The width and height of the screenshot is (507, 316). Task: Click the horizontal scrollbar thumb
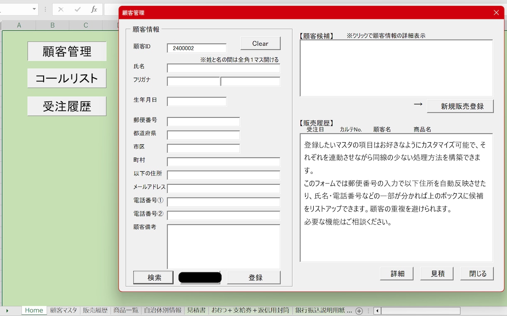[421, 311]
